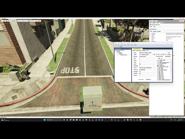Click the delete entity icon in the main toolbar
This screenshot has height=139, width=185.
coord(34,21)
